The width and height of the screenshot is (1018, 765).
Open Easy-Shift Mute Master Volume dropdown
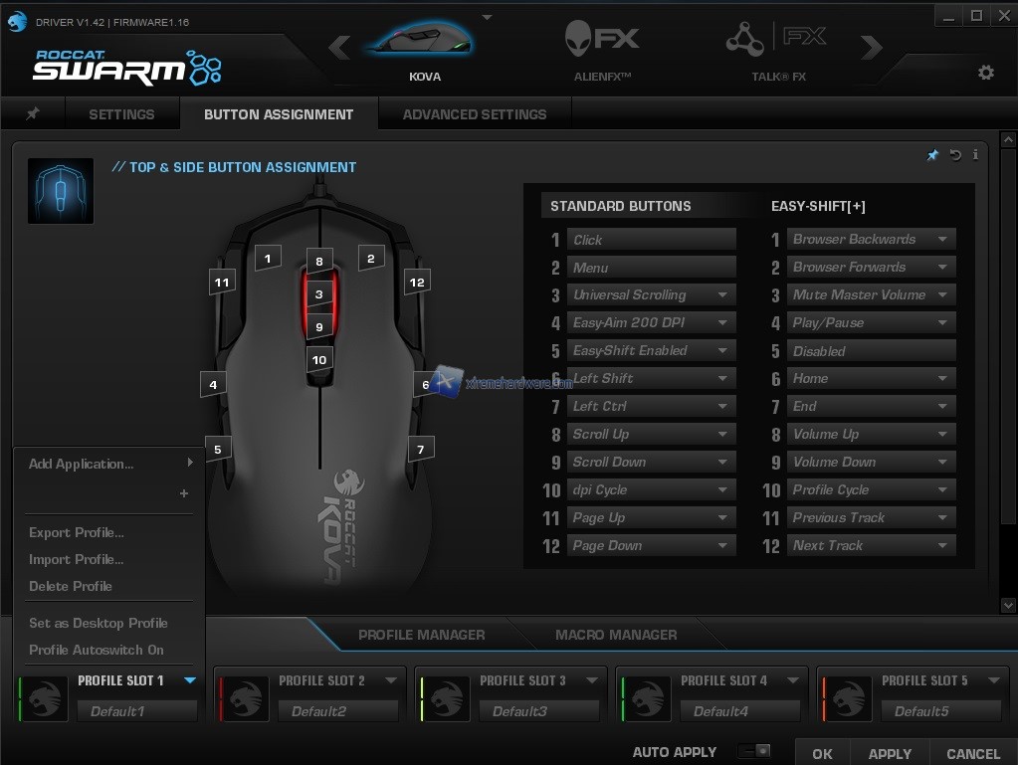[942, 295]
